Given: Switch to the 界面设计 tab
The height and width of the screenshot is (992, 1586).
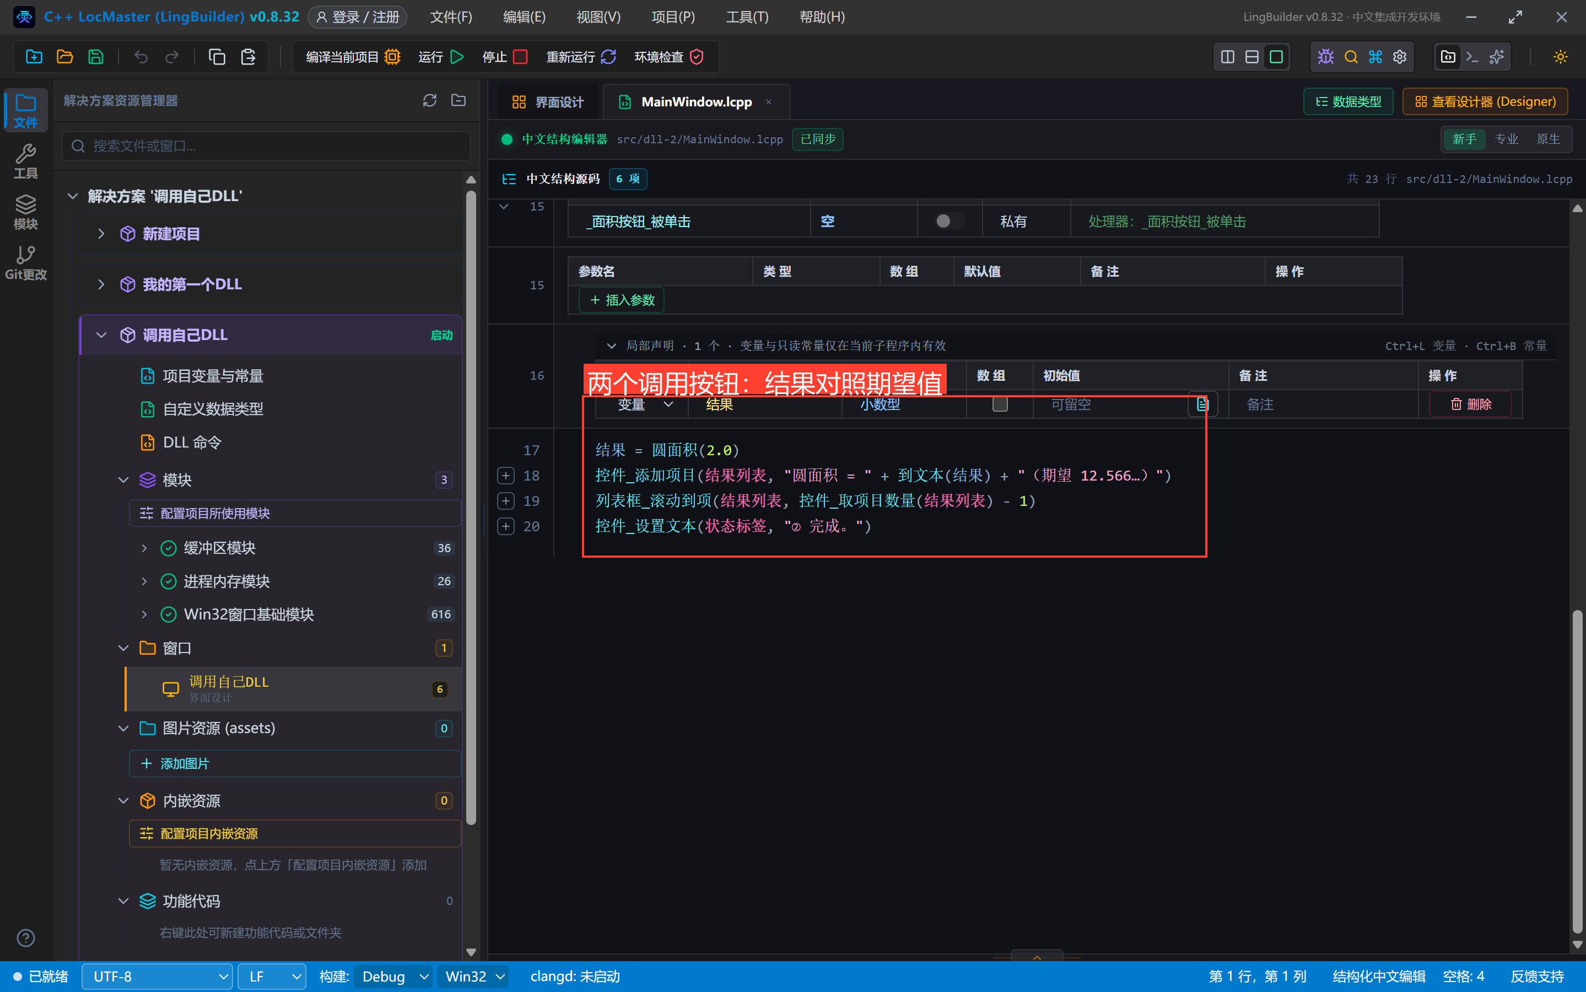Looking at the screenshot, I should (x=547, y=102).
